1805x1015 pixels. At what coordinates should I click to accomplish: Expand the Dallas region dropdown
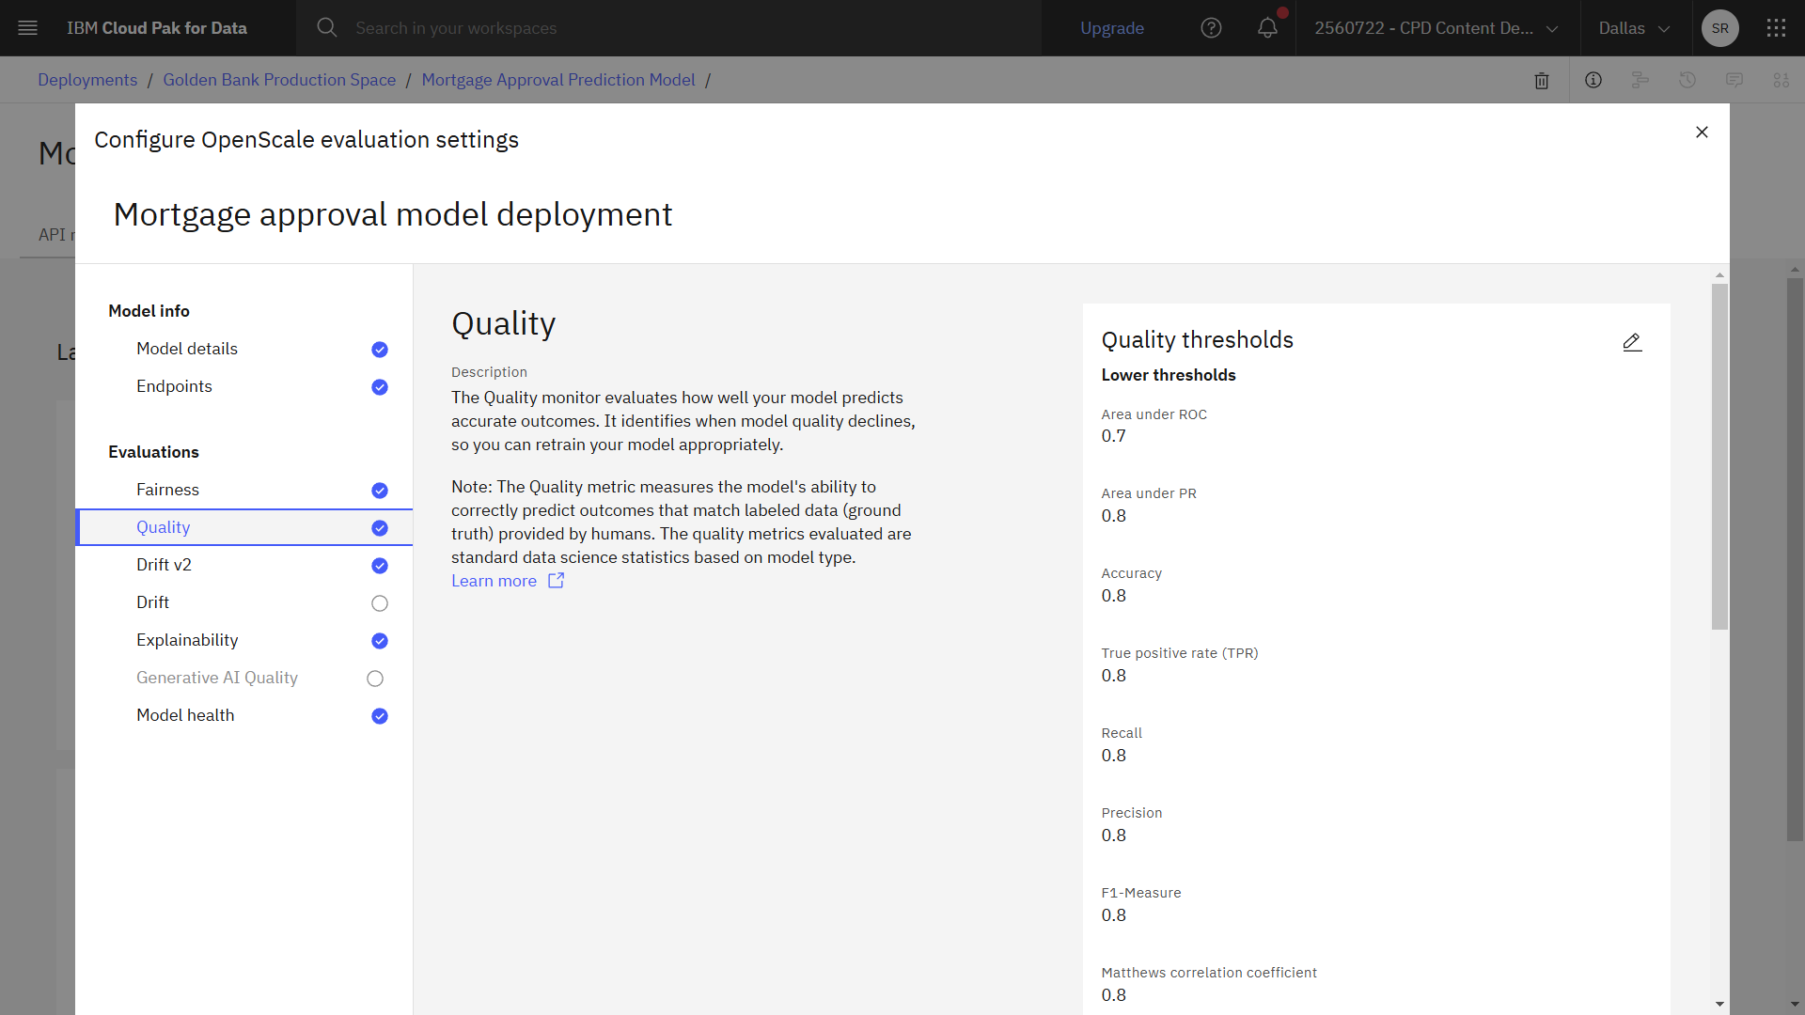tap(1632, 28)
